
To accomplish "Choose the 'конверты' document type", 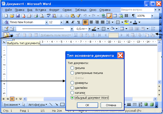I will tap(72, 83).
